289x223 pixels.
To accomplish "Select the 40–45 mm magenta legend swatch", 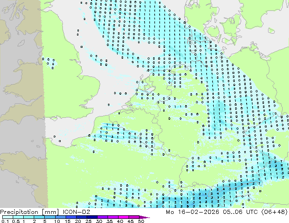I will pyautogui.click(x=124, y=217).
